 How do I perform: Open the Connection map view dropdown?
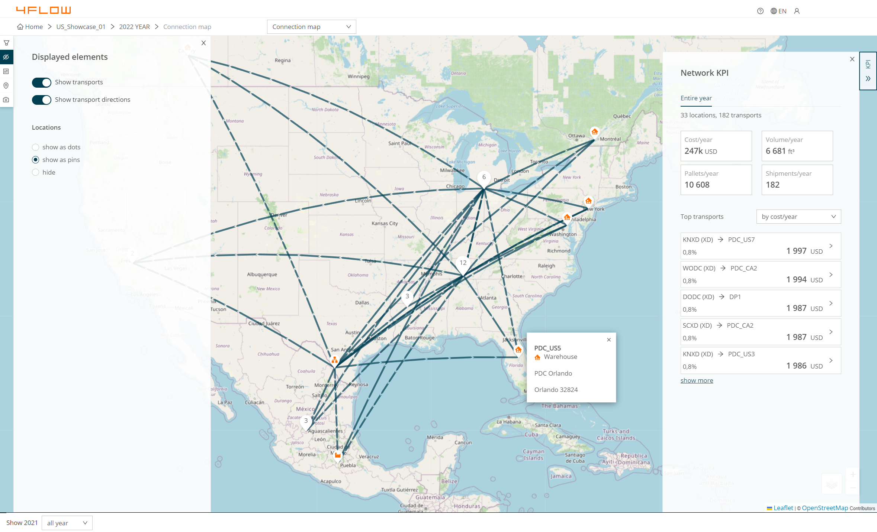coord(311,26)
